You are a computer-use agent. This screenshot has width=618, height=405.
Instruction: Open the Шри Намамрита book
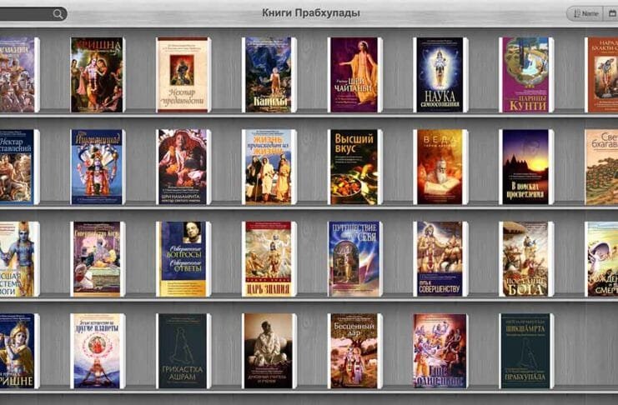pyautogui.click(x=183, y=167)
